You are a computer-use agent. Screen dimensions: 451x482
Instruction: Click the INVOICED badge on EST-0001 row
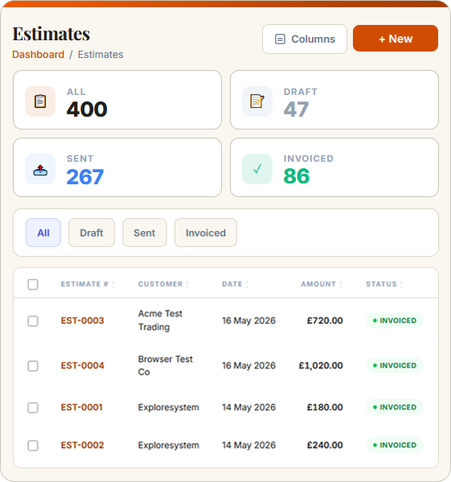pyautogui.click(x=395, y=407)
